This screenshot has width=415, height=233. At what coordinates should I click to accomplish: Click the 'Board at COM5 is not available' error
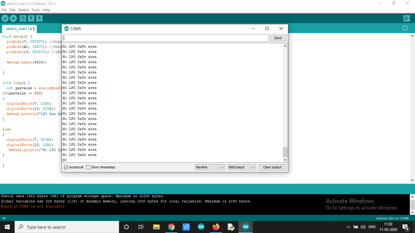pyautogui.click(x=33, y=206)
